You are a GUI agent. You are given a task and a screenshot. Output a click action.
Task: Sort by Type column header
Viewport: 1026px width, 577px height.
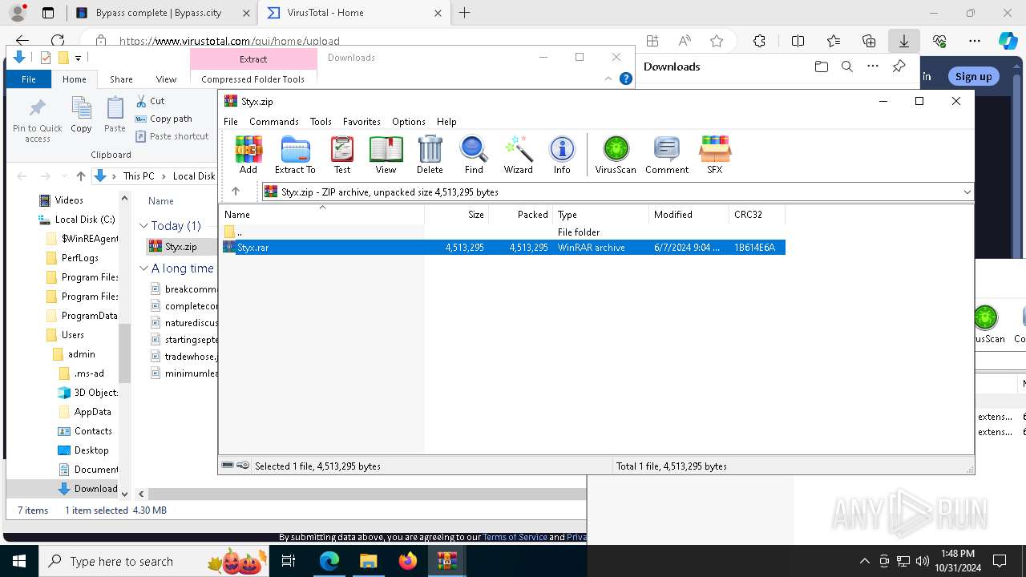[601, 215]
